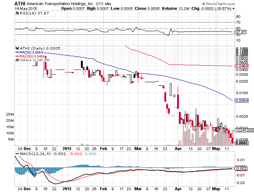Click the company name American Transportation Holdings, Inc.
This screenshot has height=192, width=254.
coord(61,4)
